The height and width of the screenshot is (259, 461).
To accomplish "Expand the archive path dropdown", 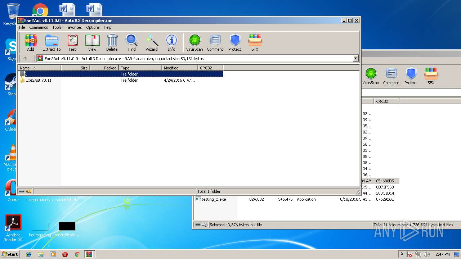I will click(356, 58).
